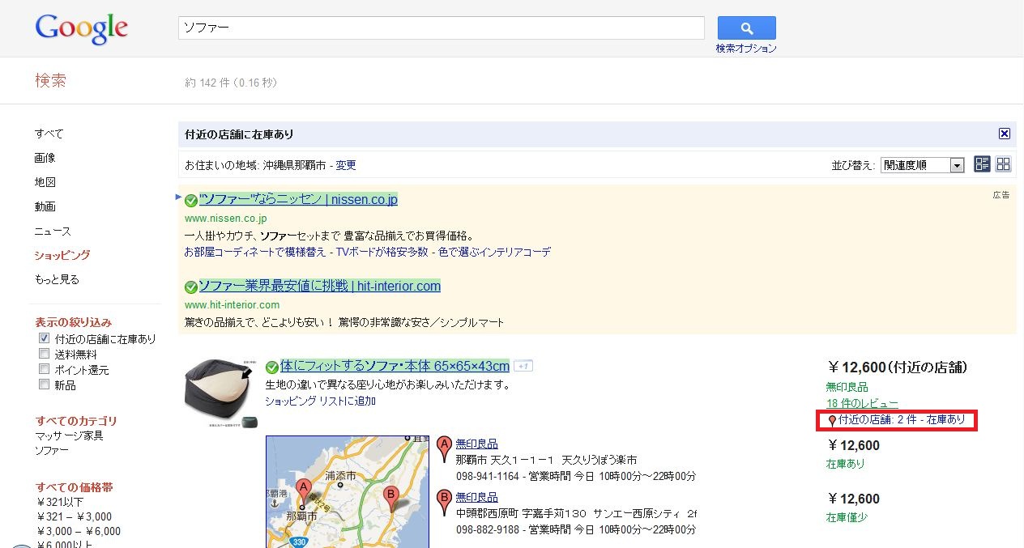
Task: Click green checkmark beside 体にフィットするソファ title
Action: pyautogui.click(x=272, y=367)
